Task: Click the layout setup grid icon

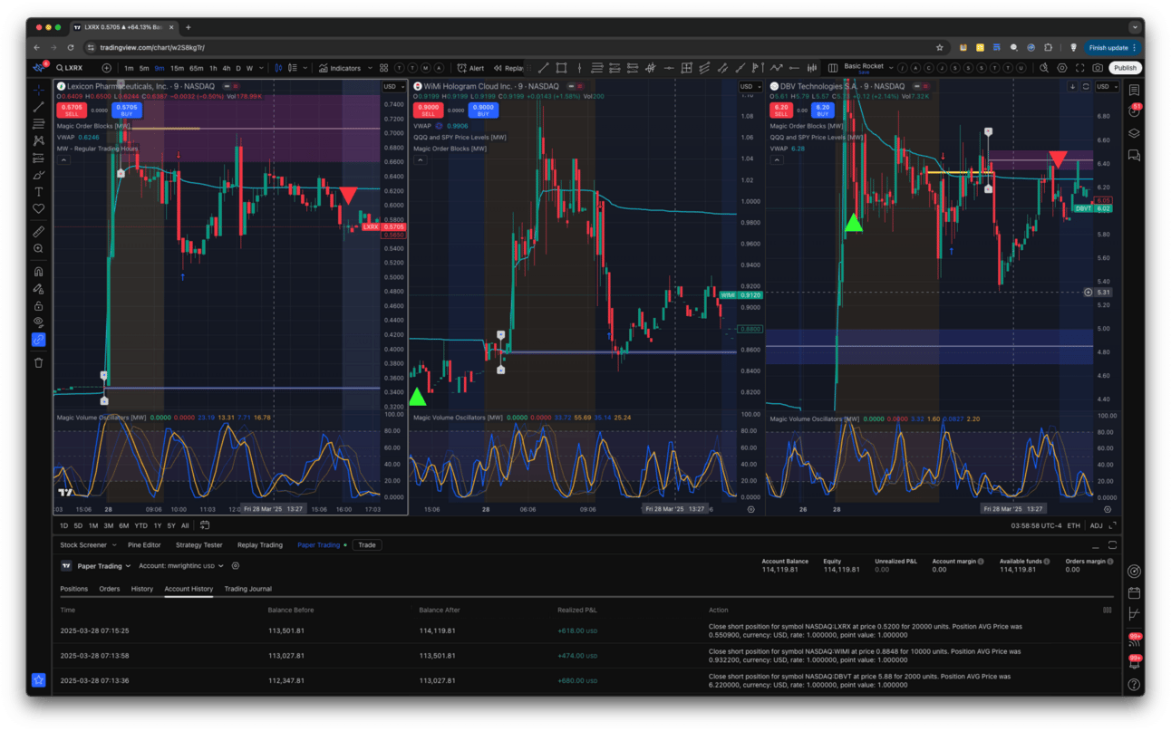Action: (833, 68)
